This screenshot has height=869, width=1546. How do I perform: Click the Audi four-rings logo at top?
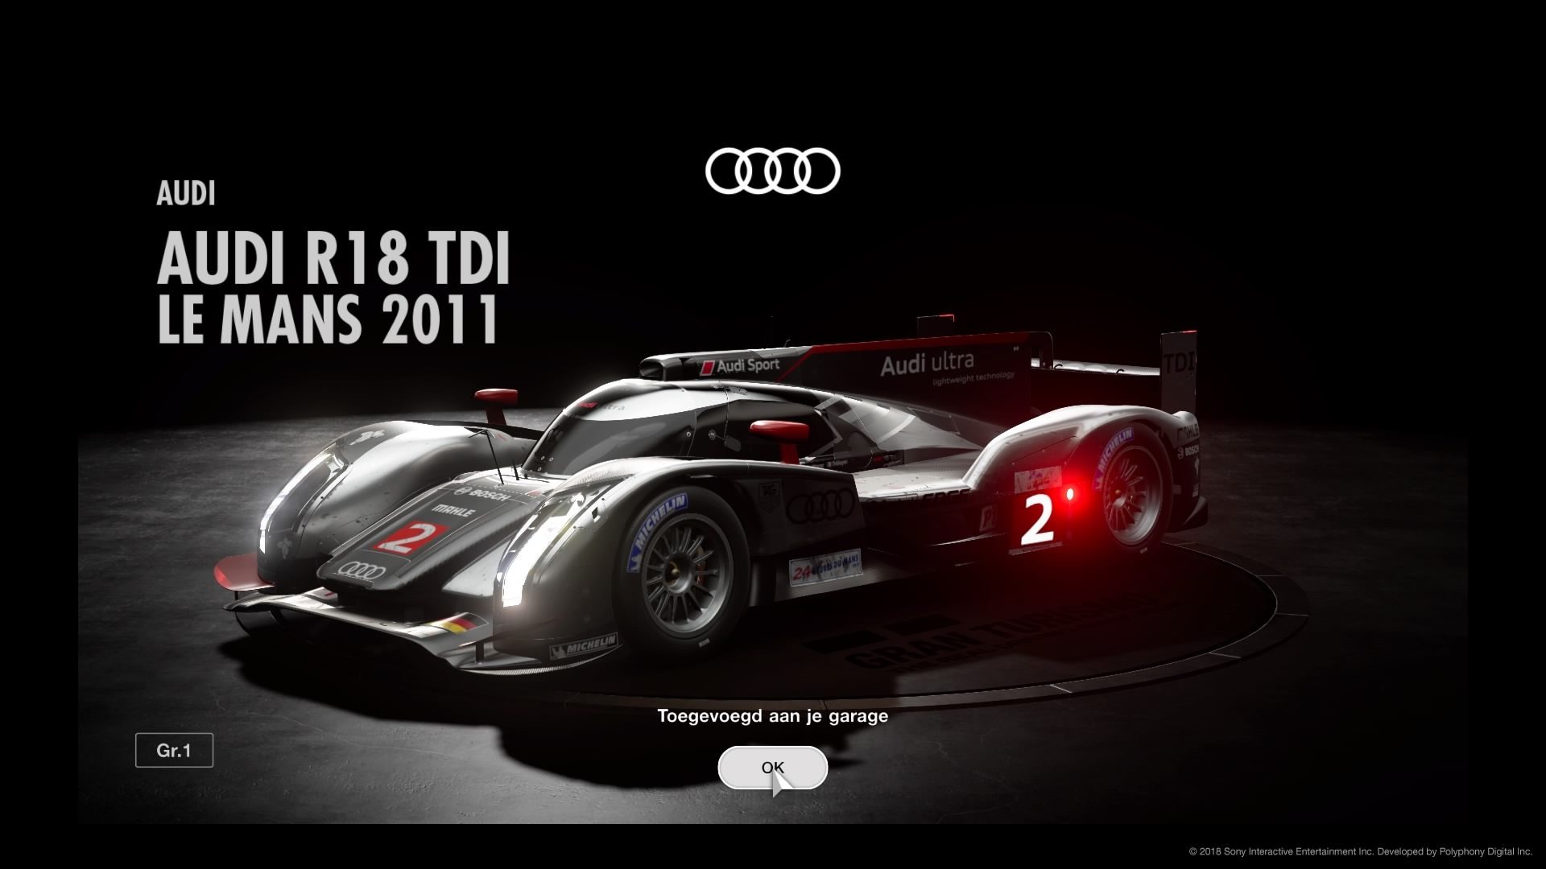click(x=772, y=171)
